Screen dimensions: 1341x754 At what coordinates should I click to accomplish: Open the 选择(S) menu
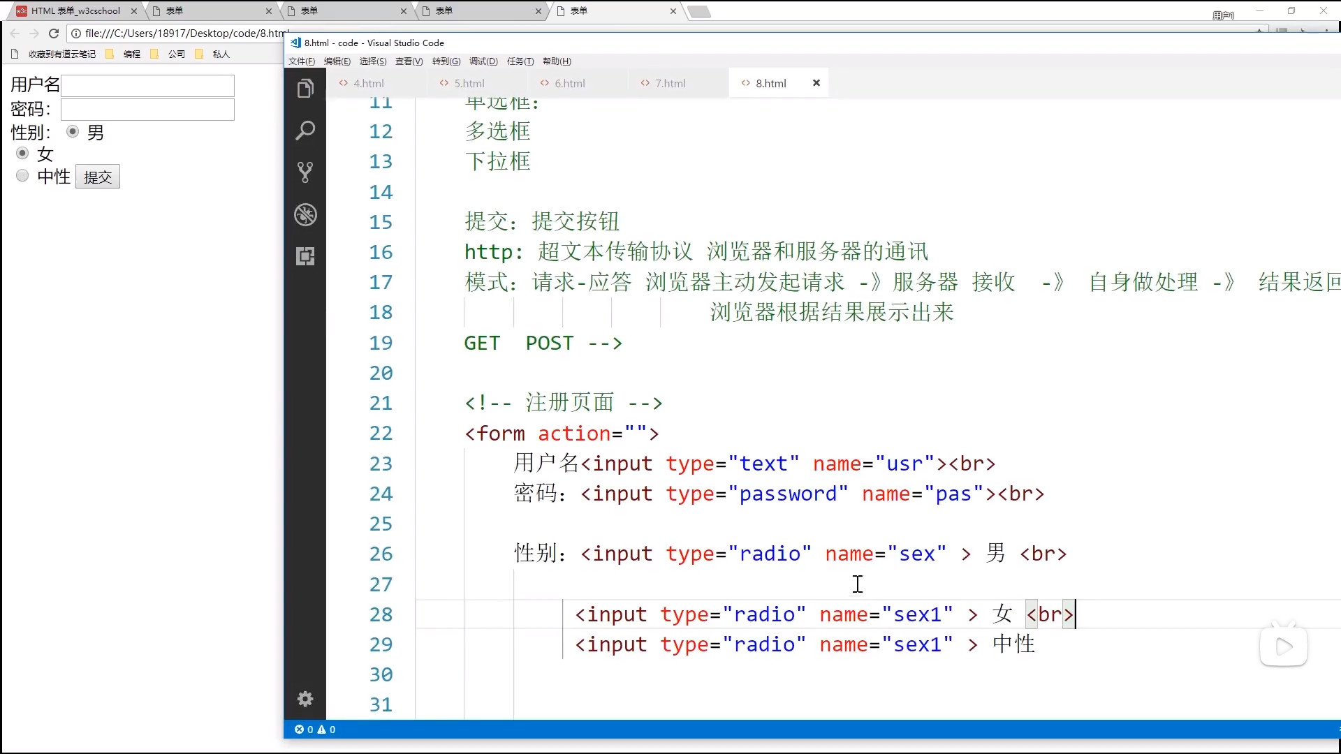373,61
